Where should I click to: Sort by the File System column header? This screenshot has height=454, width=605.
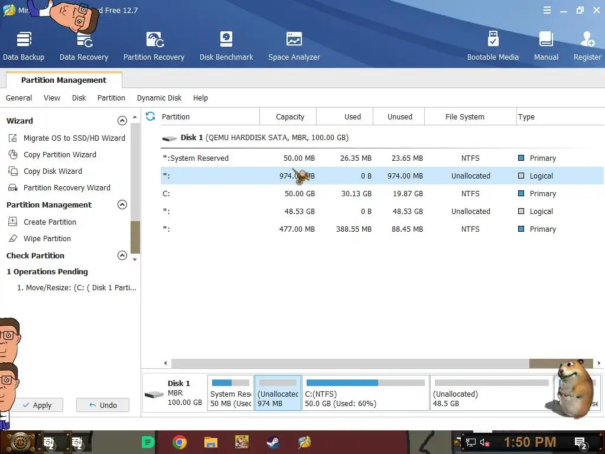[471, 116]
